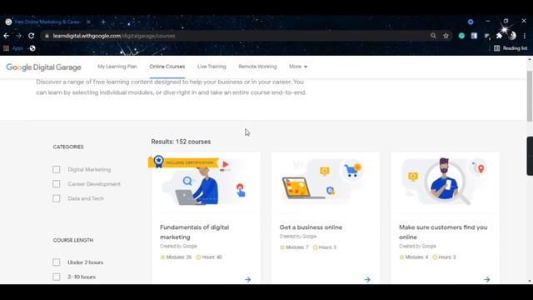Click the 'COURSE LENGTH' heading
533x300 pixels.
(x=73, y=240)
